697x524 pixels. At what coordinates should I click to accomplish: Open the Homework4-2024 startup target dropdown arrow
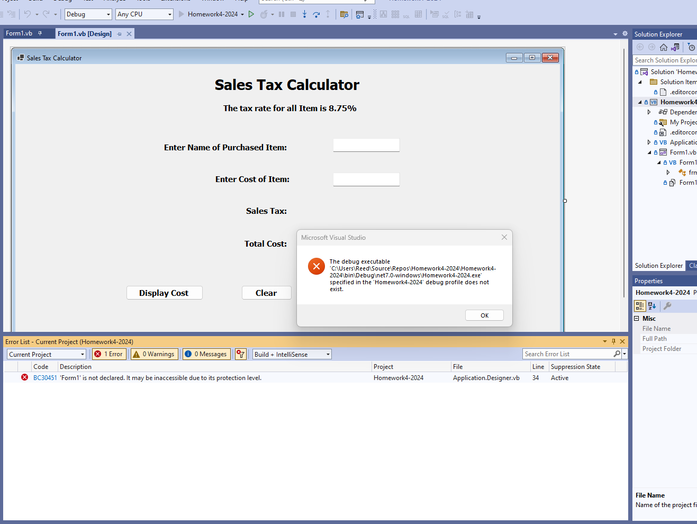pos(242,14)
